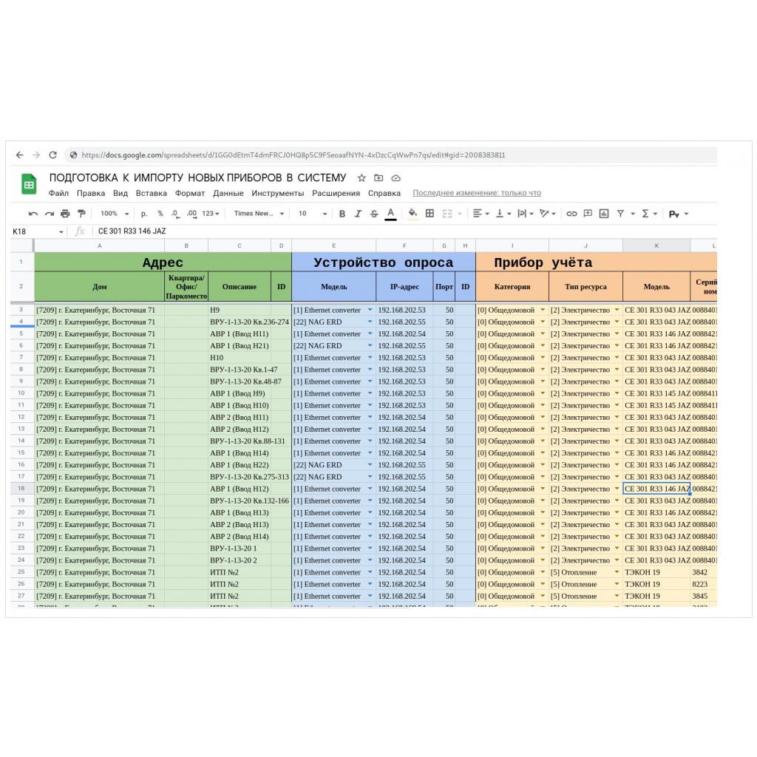The height and width of the screenshot is (757, 757).
Task: Open the input tools Ру dropdown
Action: coord(679,214)
